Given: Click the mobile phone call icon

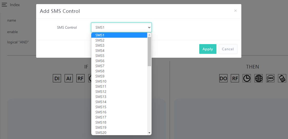Looking at the screenshot, I should pyautogui.click(x=282, y=78).
